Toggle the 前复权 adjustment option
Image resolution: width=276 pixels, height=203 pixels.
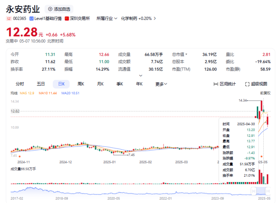[x=265, y=93]
